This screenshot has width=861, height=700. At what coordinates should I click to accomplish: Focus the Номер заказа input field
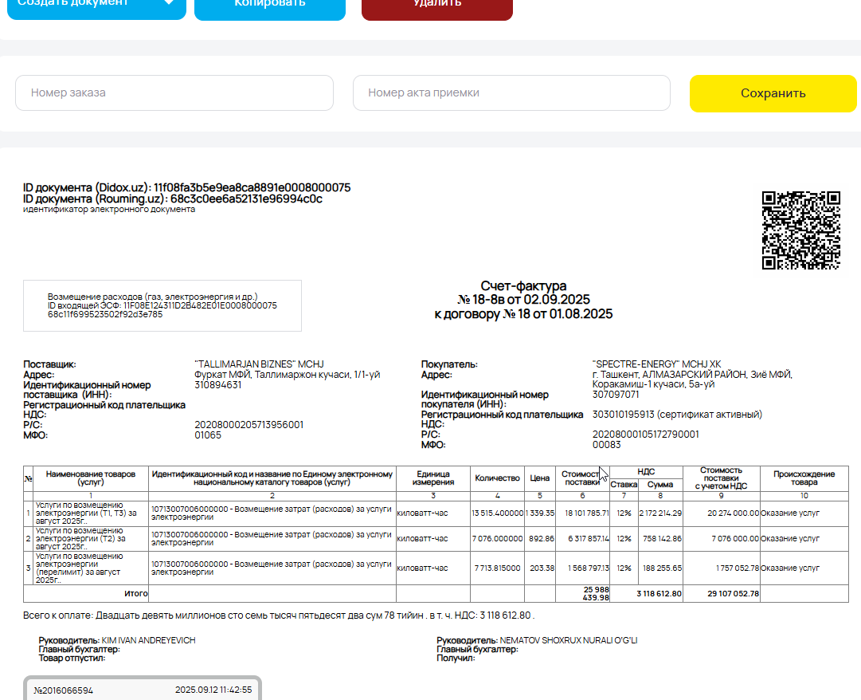174,92
